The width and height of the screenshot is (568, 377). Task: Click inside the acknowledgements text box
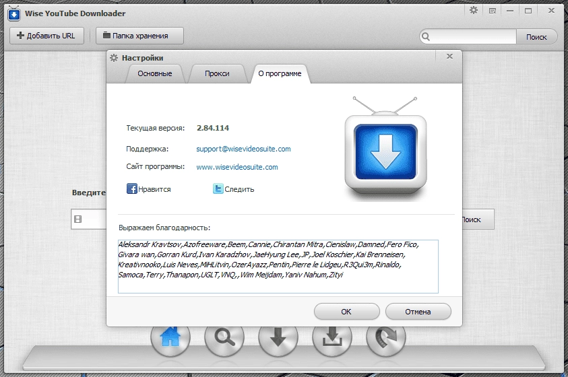coord(278,267)
